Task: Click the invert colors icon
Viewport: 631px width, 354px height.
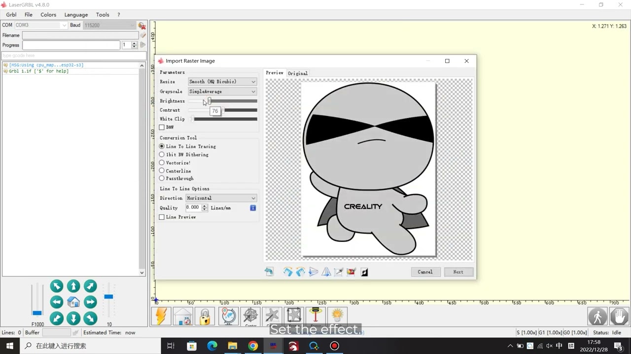Action: 364,272
